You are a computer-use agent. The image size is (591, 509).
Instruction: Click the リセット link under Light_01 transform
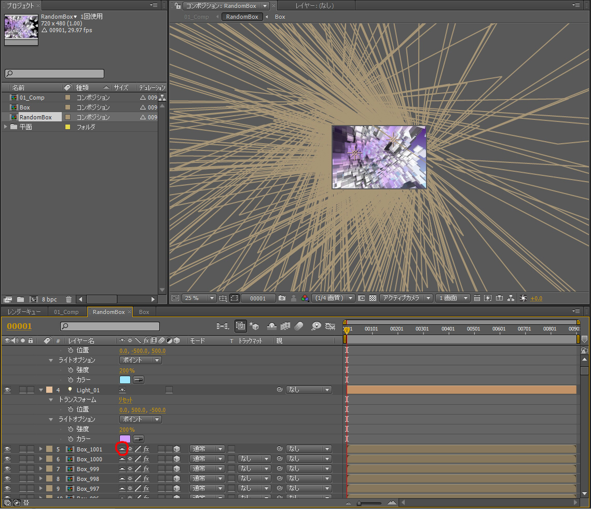125,400
